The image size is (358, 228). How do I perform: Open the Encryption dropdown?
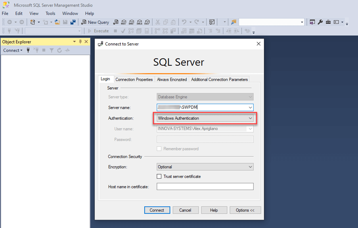point(250,167)
